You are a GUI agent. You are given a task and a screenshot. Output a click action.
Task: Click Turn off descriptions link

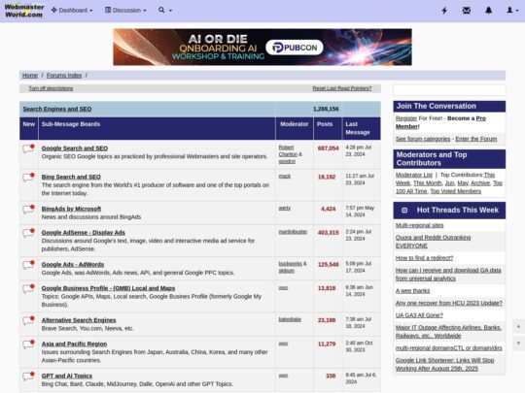(x=51, y=88)
